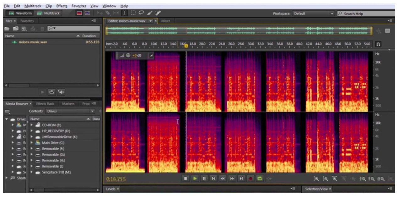Toggle Loop Playback in Files panel preview

point(52,92)
